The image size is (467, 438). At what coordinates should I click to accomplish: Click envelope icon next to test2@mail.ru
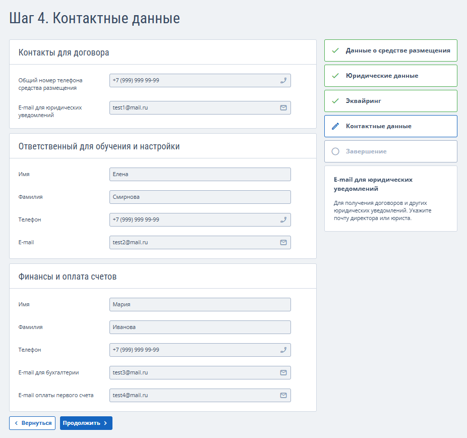[283, 242]
